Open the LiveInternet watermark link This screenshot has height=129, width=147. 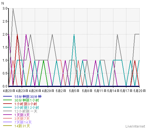(x=135, y=126)
